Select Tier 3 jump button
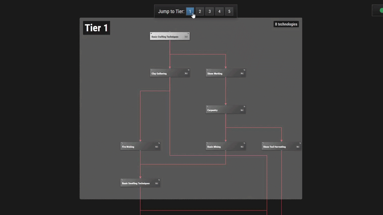This screenshot has height=215, width=383. click(209, 11)
